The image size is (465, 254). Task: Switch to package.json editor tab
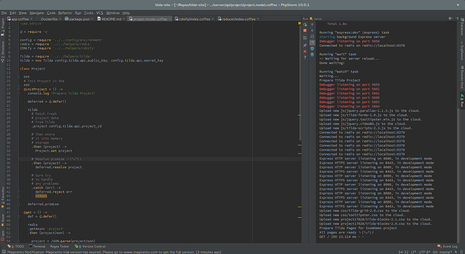coord(79,19)
